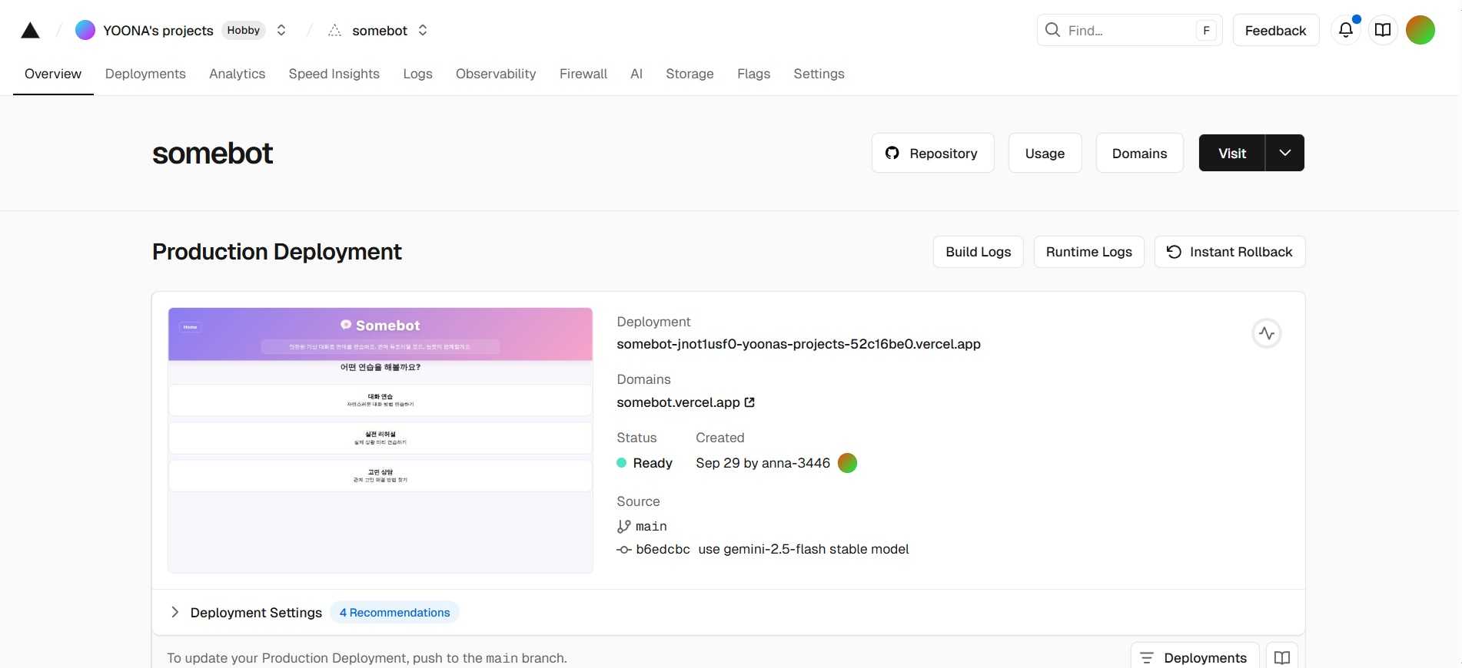Click anna-3446 avatar next to created date
Image resolution: width=1462 pixels, height=668 pixels.
click(x=847, y=463)
